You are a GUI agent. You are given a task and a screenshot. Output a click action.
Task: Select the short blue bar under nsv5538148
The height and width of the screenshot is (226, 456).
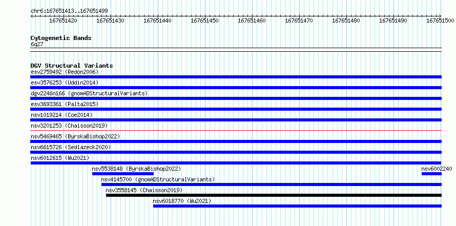[123, 174]
